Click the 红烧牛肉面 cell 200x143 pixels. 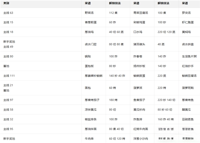click(x=141, y=129)
